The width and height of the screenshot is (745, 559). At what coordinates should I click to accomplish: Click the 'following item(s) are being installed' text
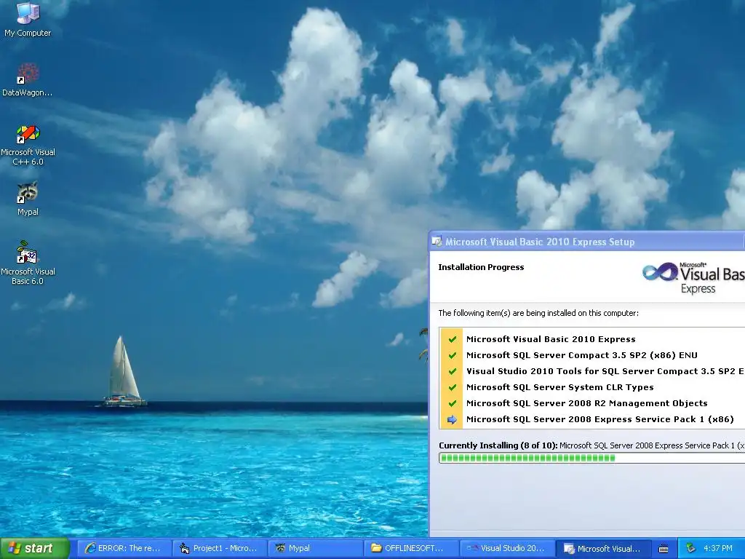538,313
